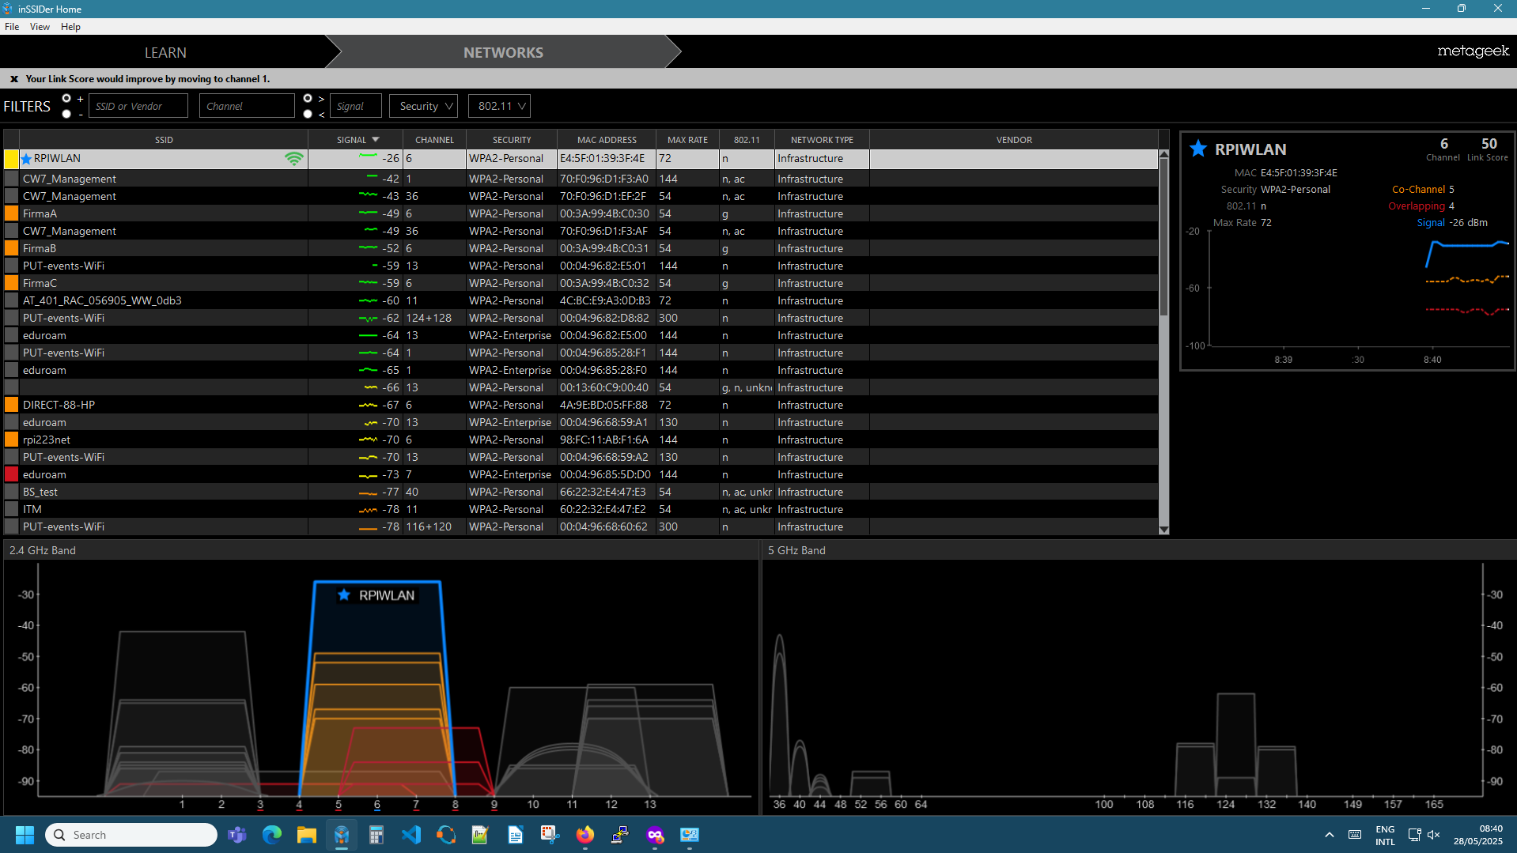The width and height of the screenshot is (1517, 853).
Task: Select the less-than signal radio button
Action: click(x=308, y=114)
